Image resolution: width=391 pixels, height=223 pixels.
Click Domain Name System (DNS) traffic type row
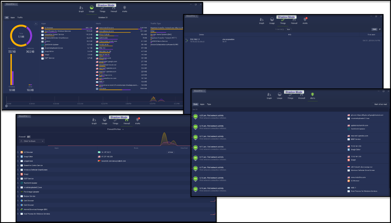click(161, 35)
